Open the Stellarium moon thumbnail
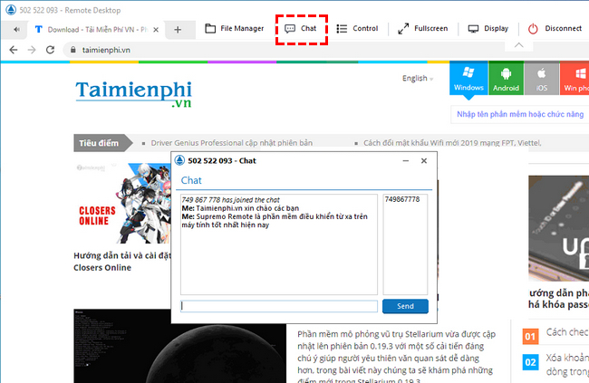Viewport: 589px width, 383px height. point(179,346)
